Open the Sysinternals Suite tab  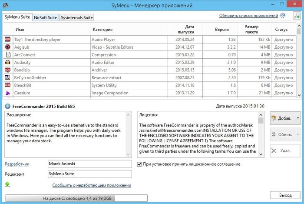[77, 17]
